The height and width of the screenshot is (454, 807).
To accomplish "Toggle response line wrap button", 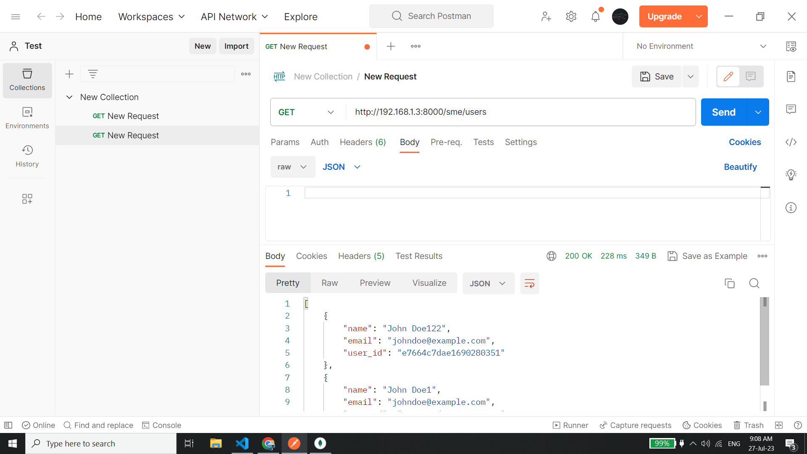I will pyautogui.click(x=529, y=283).
